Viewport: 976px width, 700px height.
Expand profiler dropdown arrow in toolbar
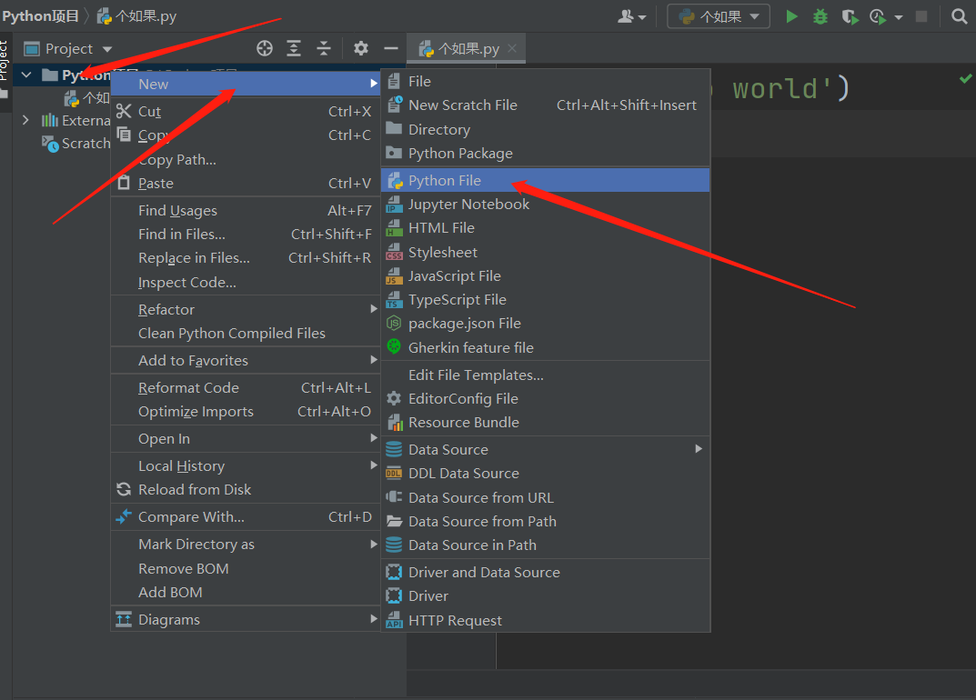tap(898, 17)
